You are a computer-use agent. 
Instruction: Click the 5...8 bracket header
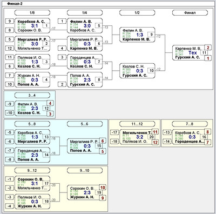pos(32,124)
